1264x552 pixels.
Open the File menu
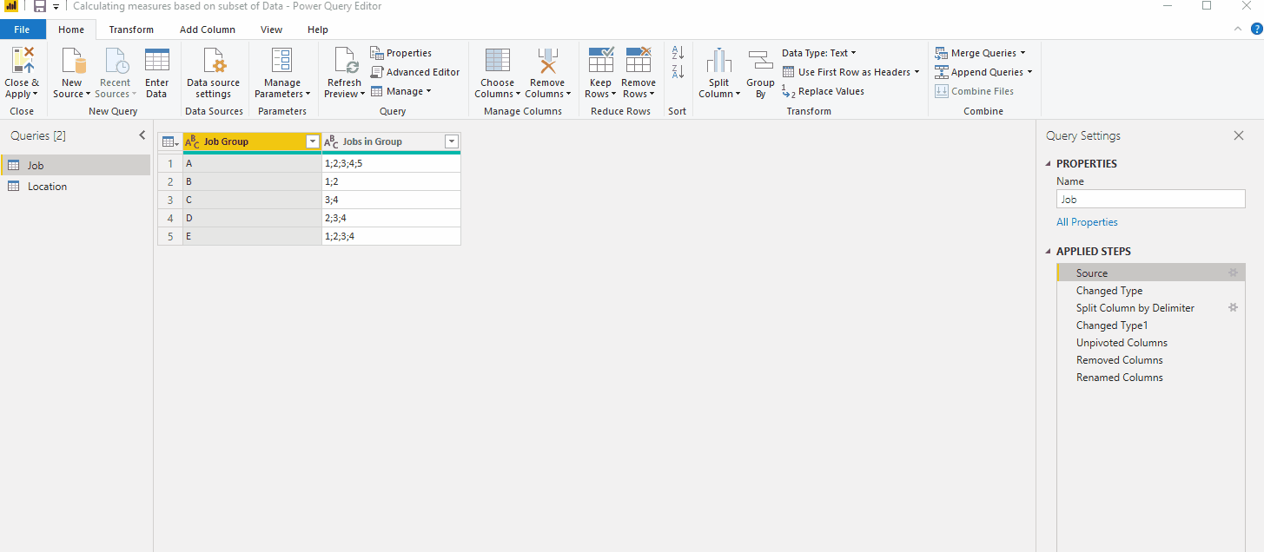click(x=22, y=30)
